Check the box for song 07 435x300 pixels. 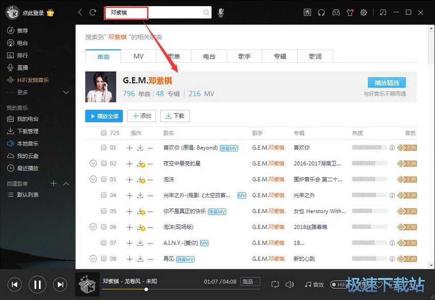click(104, 243)
